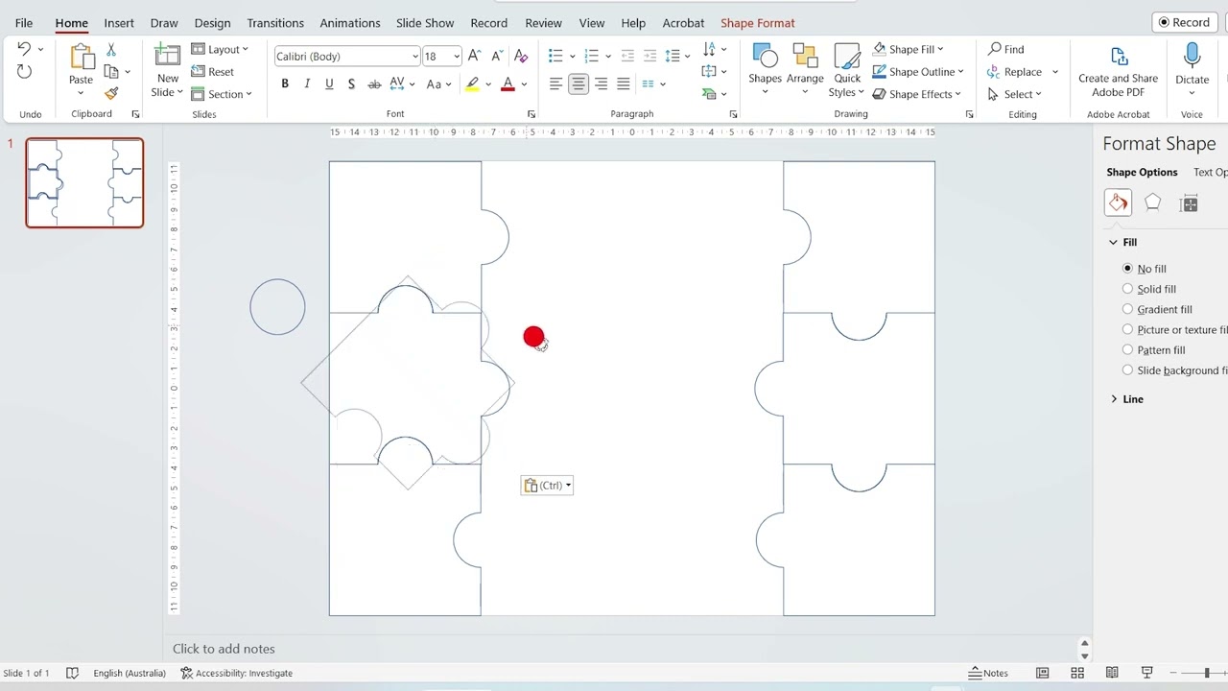Start Dictate microphone
The image size is (1228, 691).
point(1192,69)
